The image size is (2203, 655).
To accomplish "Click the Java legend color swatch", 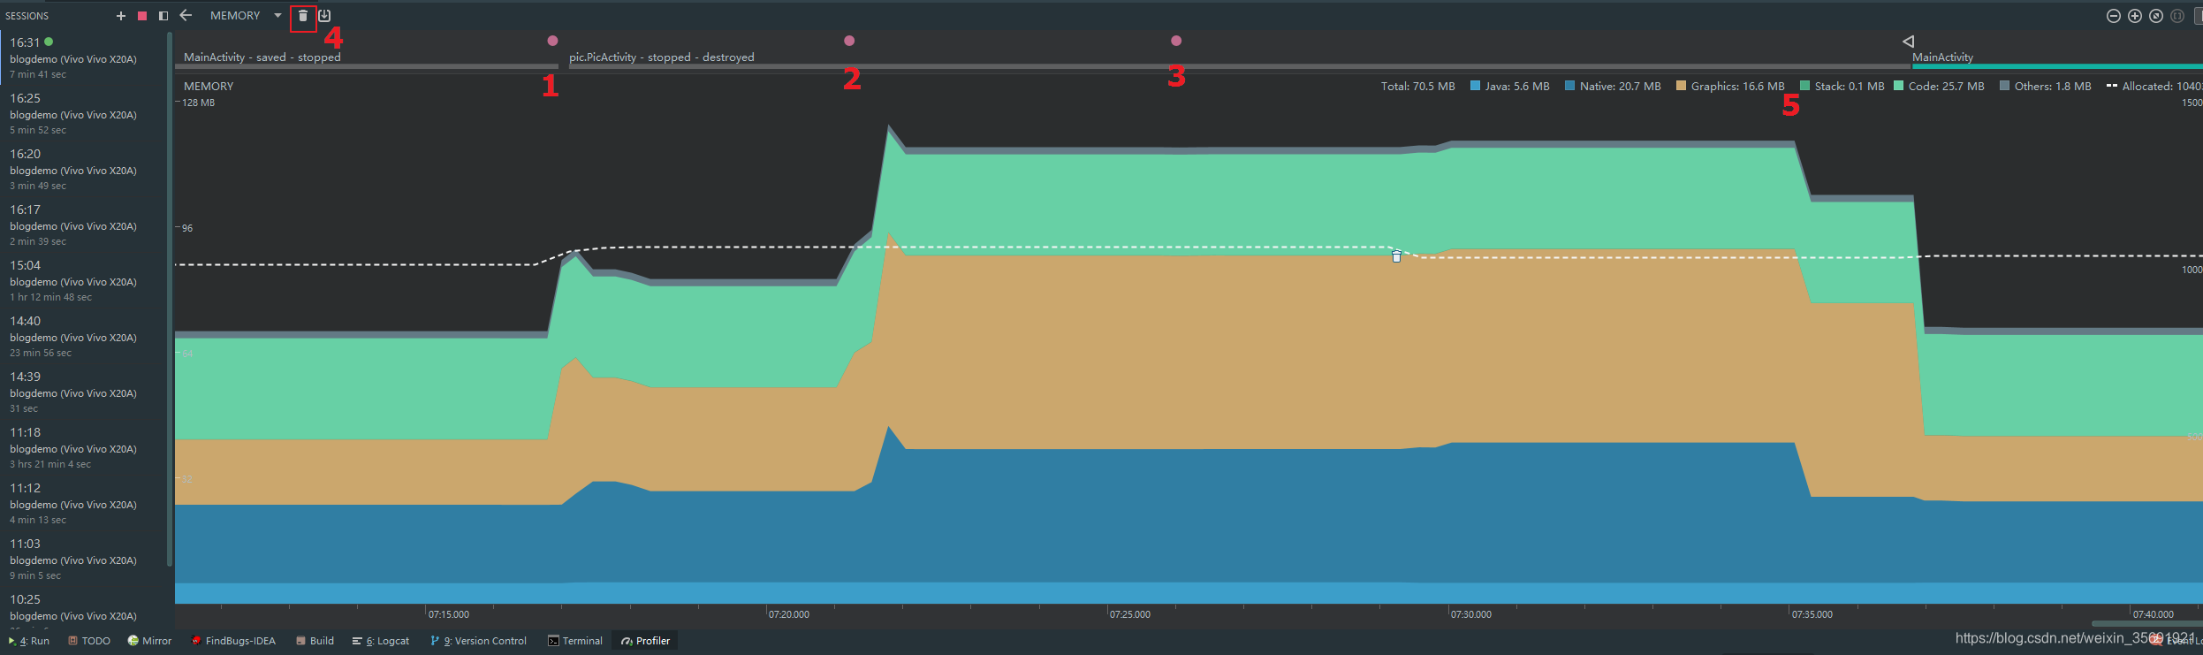I will point(1475,86).
